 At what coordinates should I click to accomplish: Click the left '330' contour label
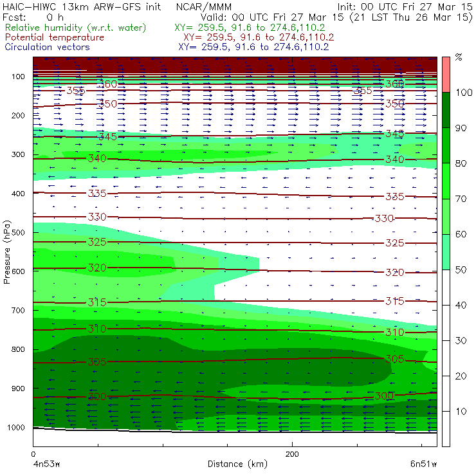pos(97,217)
